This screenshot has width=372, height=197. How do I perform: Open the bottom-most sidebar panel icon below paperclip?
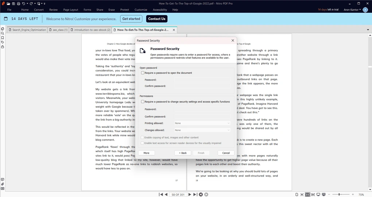coord(3,189)
